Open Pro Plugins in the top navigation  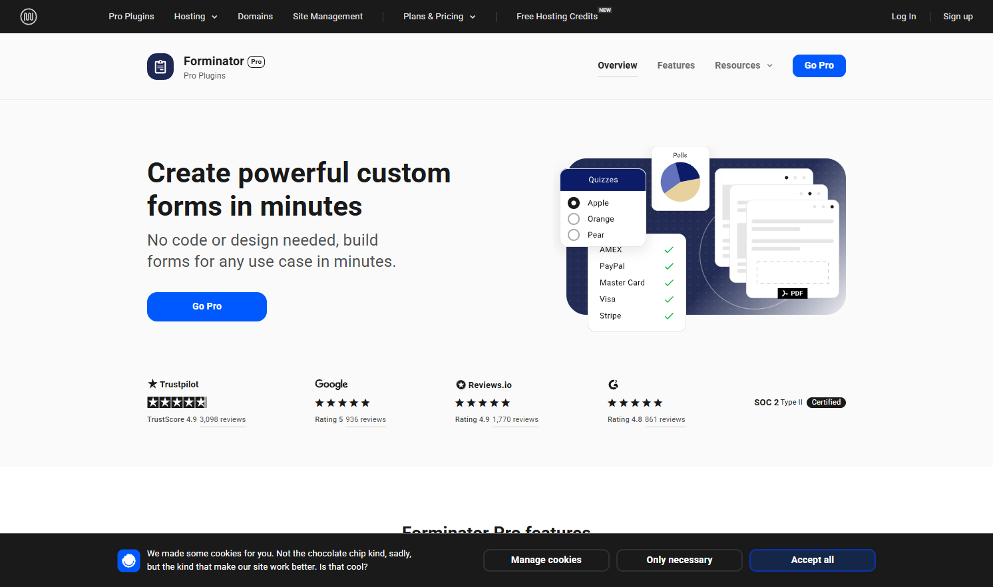pos(131,17)
